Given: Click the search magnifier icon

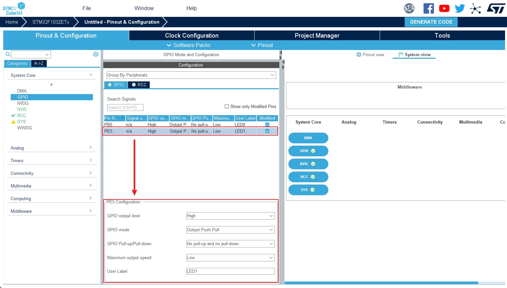Looking at the screenshot, I should click(8, 54).
